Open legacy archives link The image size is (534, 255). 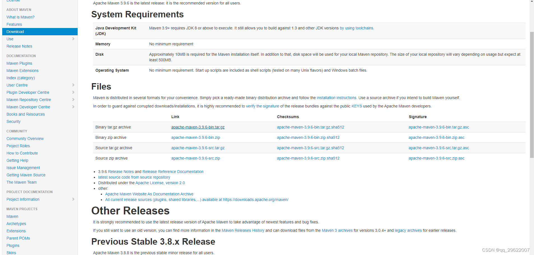pyautogui.click(x=408, y=230)
